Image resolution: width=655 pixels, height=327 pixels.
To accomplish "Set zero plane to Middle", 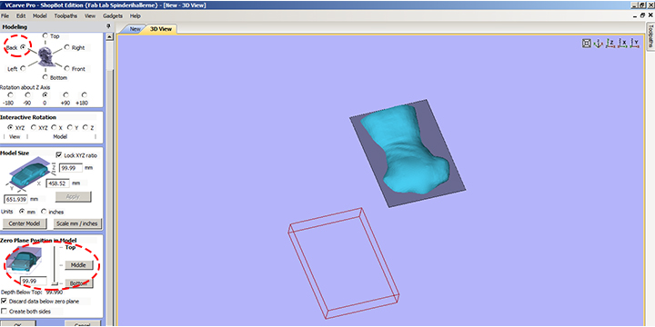I will 78,265.
